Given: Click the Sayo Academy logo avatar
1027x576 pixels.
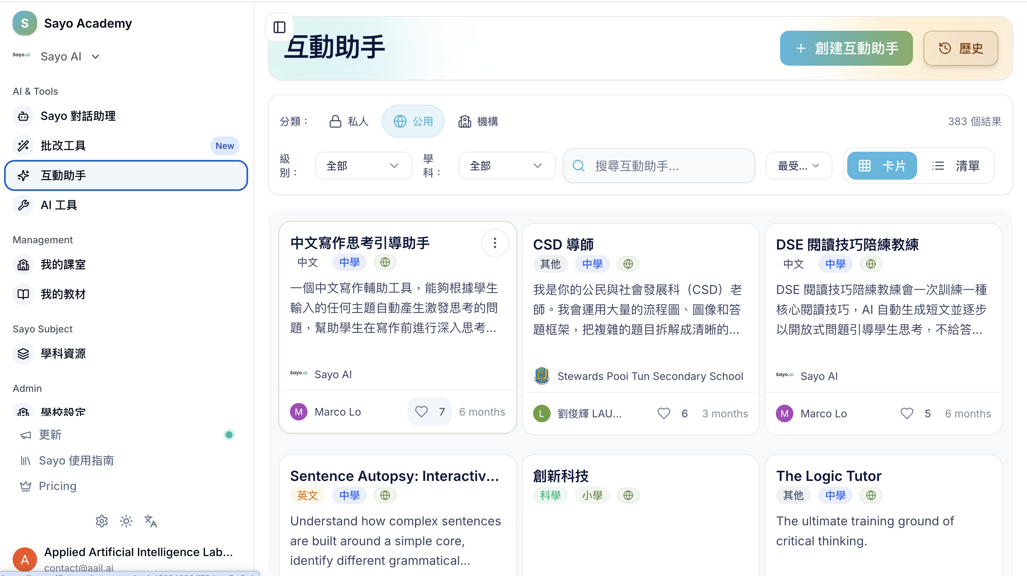Looking at the screenshot, I should point(25,23).
